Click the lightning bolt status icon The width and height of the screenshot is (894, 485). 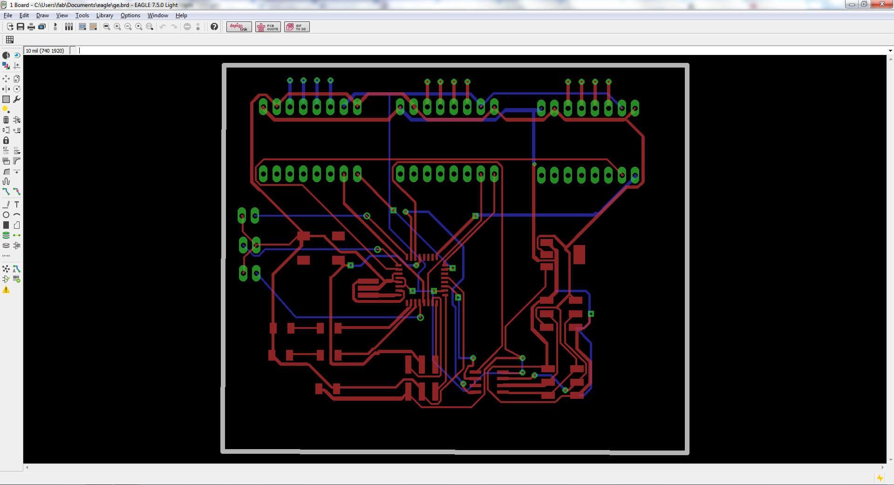(880, 478)
